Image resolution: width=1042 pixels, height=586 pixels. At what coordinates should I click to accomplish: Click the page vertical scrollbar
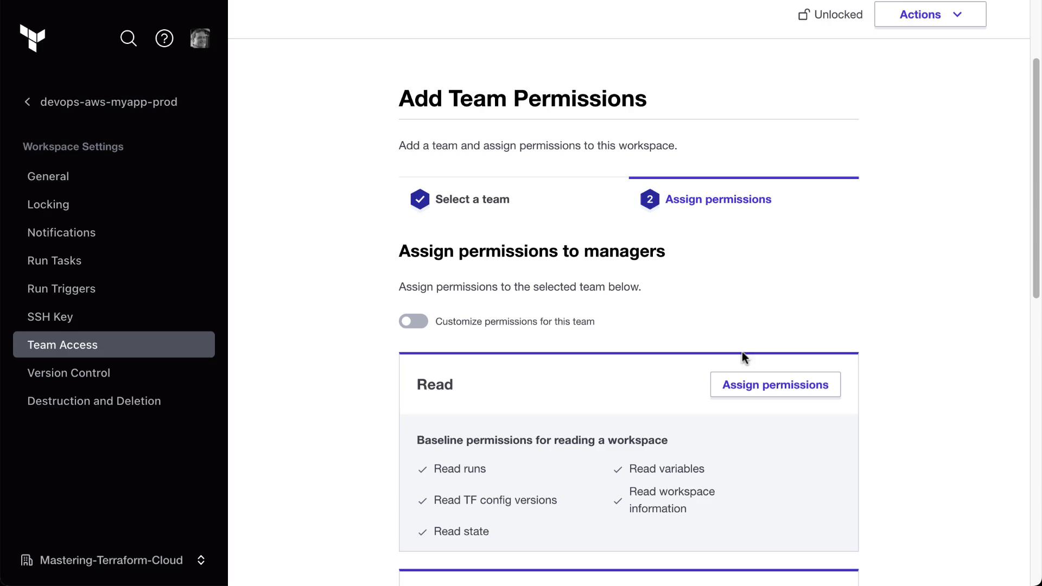click(x=1035, y=179)
